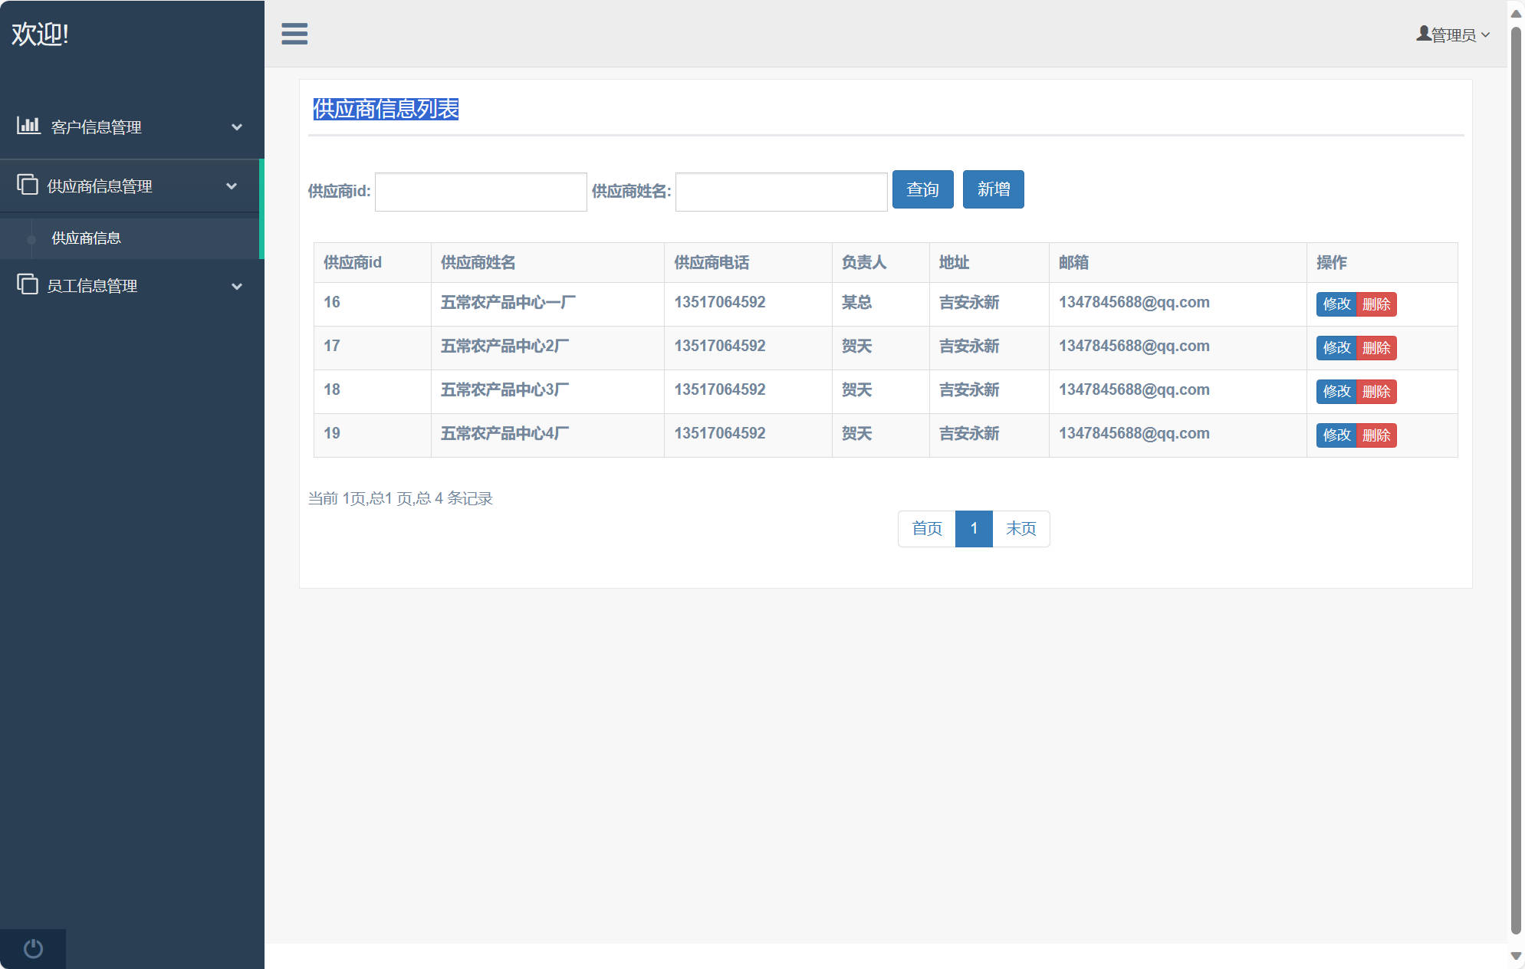This screenshot has width=1525, height=969.
Task: Click the vertical scrollbar down arrow
Action: 1516,956
